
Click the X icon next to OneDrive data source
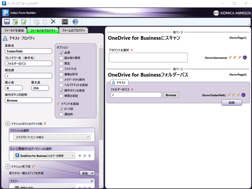point(90,156)
